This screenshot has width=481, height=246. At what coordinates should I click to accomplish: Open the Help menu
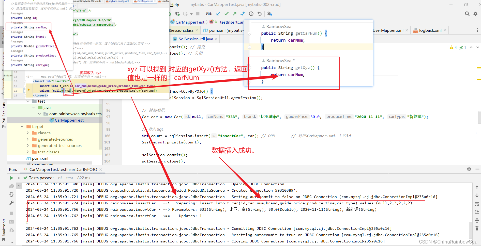tap(175, 5)
